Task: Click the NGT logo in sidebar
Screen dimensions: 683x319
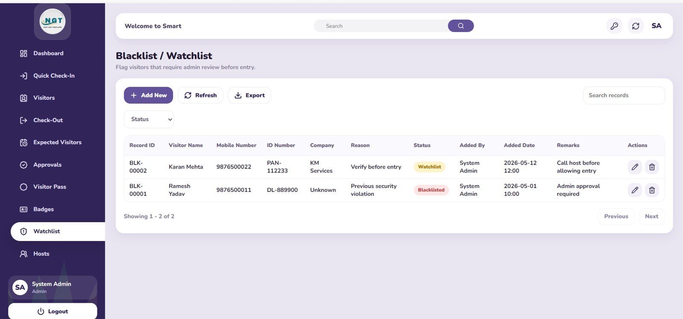Action: coord(53,21)
